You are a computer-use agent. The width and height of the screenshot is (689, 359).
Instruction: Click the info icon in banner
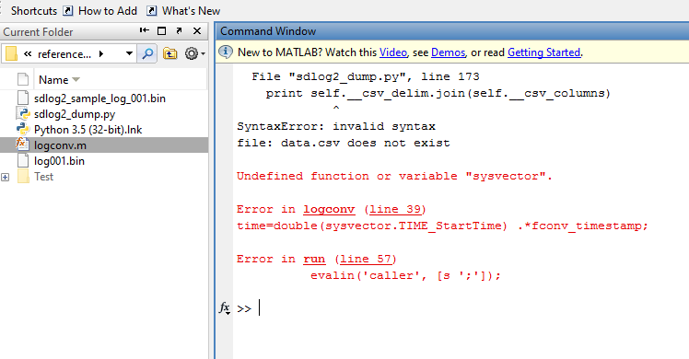[x=226, y=52]
